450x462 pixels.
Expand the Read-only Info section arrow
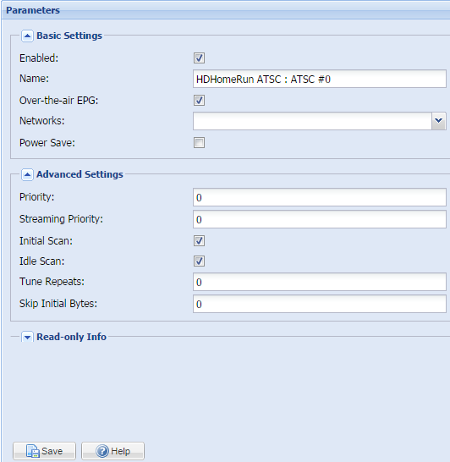tap(27, 337)
